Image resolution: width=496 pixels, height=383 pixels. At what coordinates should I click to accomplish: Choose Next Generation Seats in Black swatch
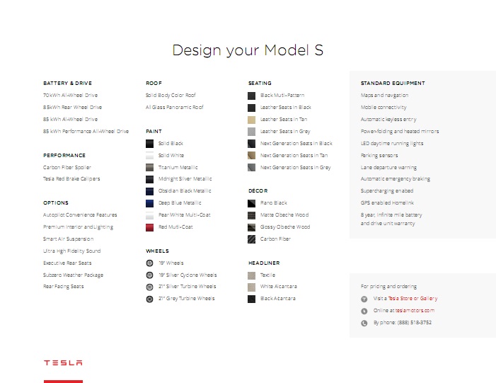point(251,144)
